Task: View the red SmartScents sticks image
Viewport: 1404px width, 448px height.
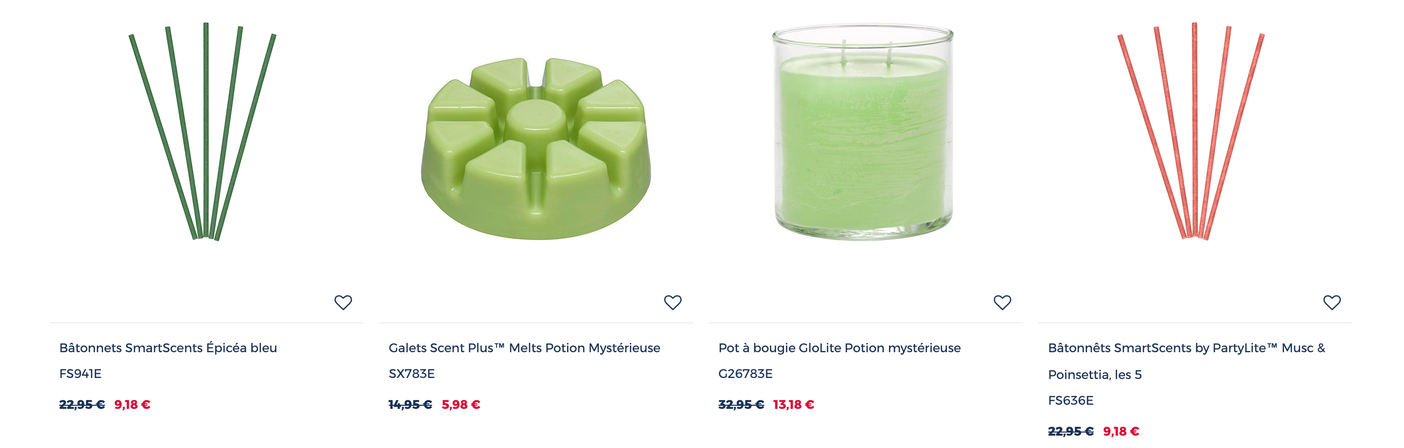Action: [x=1191, y=131]
